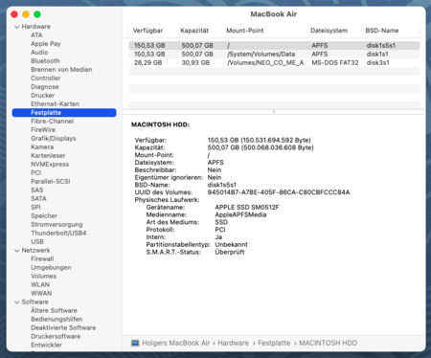The width and height of the screenshot is (431, 358).
Task: Sort table by Kapazität column
Action: point(194,31)
